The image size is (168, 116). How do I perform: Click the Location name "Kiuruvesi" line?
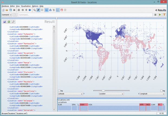(x=21, y=72)
